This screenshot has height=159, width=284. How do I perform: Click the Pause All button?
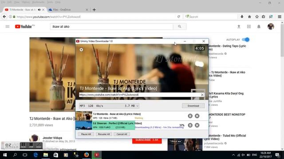click(x=86, y=134)
